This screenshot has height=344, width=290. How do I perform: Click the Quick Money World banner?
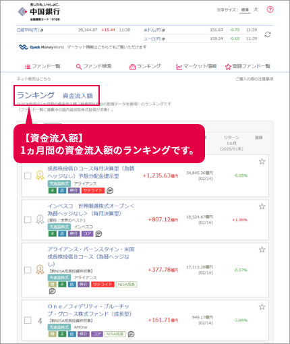41,47
